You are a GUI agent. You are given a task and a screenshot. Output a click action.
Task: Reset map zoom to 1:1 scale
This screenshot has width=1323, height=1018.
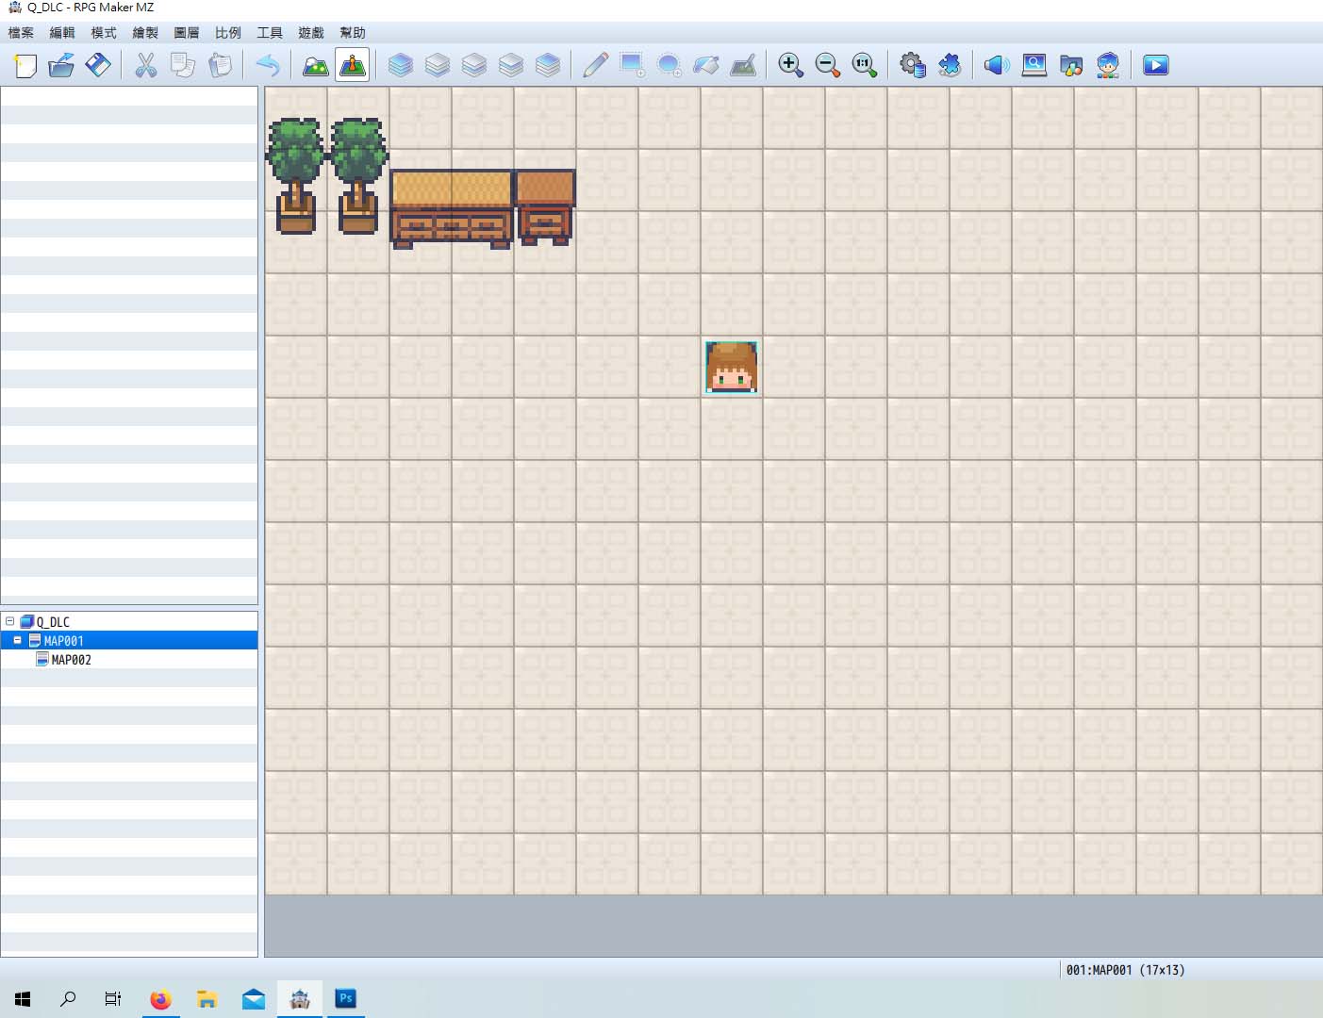(x=864, y=65)
